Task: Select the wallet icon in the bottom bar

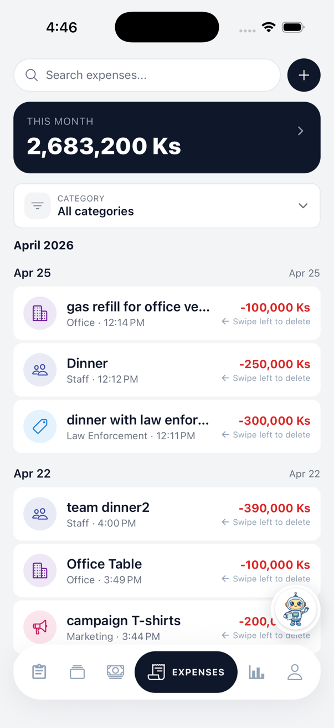Action: pos(77,671)
